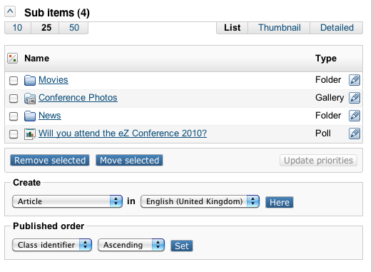373x272 pixels.
Task: Switch to Thumbnail view tab
Action: click(280, 28)
